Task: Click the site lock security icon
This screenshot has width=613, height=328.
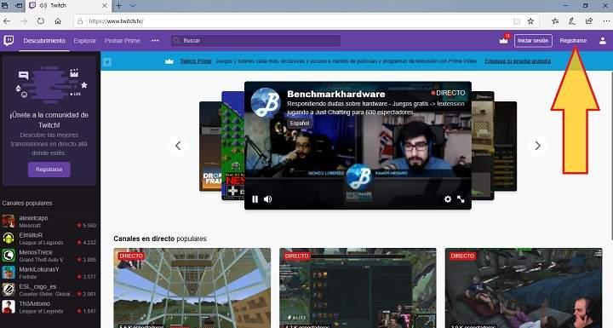Action: pos(80,21)
